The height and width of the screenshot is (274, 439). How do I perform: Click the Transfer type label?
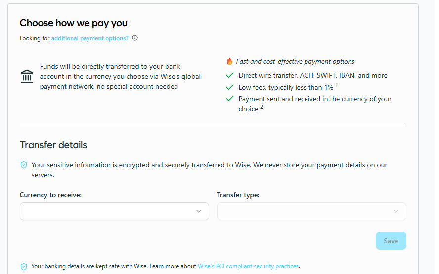(238, 195)
